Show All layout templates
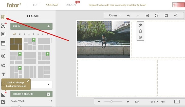Image resolution: width=185 pixels, height=107 pixels. (15, 34)
